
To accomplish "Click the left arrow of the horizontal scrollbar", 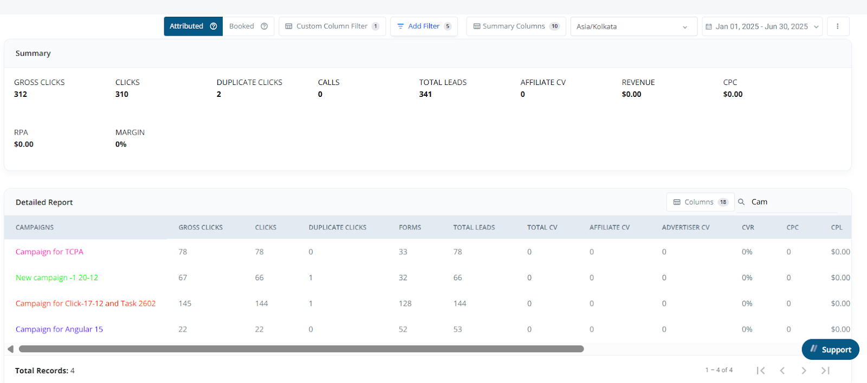I will tap(10, 349).
